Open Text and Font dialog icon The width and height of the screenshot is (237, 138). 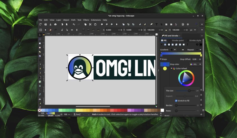click(x=156, y=24)
